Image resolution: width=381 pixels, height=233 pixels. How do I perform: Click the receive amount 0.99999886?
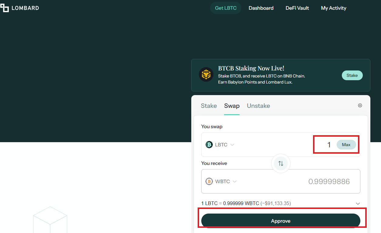tap(329, 182)
